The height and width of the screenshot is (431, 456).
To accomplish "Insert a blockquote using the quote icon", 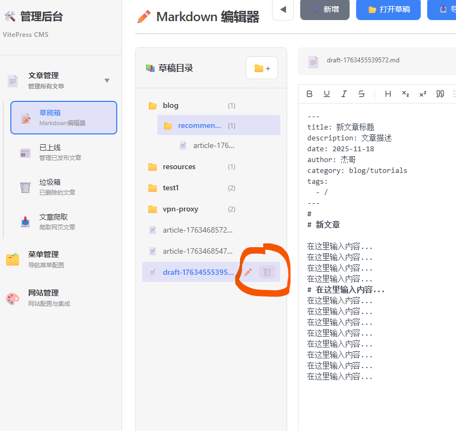I will coord(440,93).
